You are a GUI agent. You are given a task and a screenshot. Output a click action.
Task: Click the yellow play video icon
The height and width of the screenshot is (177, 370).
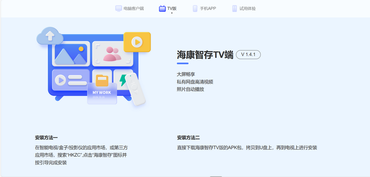pos(137,42)
